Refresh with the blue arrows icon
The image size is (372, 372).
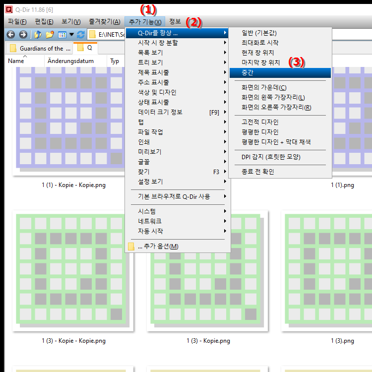81,35
